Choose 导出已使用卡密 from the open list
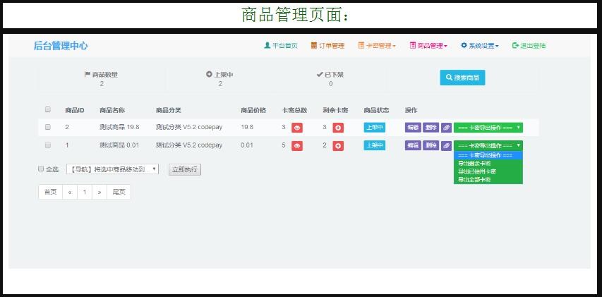 pyautogui.click(x=488, y=171)
